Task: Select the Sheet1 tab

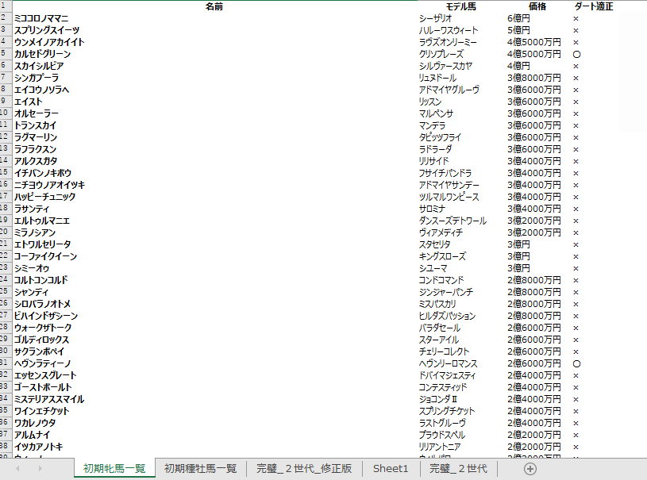Action: click(x=391, y=468)
